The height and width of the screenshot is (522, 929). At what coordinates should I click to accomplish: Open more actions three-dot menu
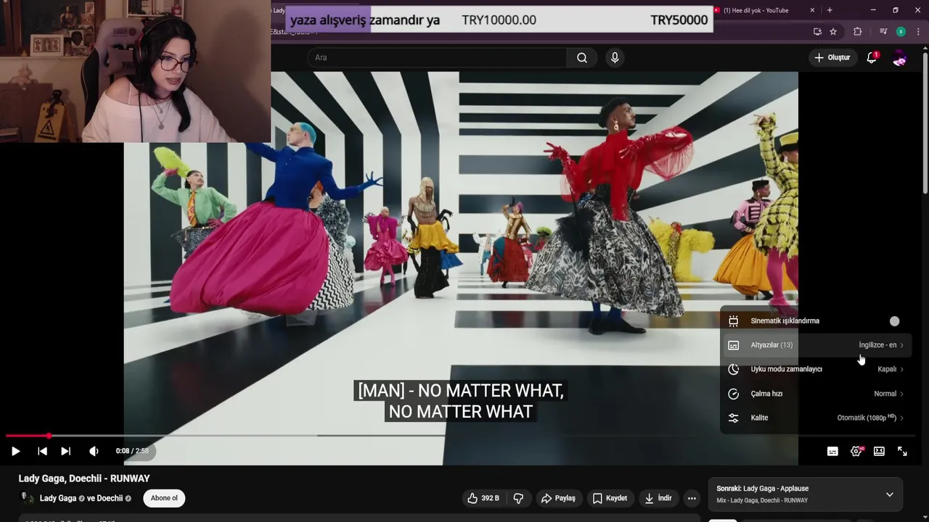pyautogui.click(x=692, y=498)
